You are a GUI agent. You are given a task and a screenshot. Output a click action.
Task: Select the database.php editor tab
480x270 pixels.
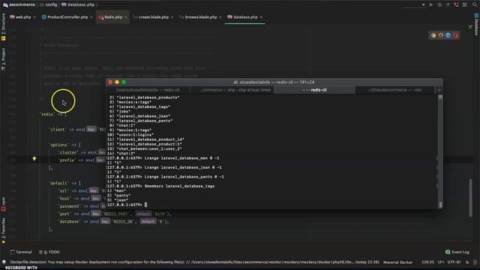click(x=245, y=17)
